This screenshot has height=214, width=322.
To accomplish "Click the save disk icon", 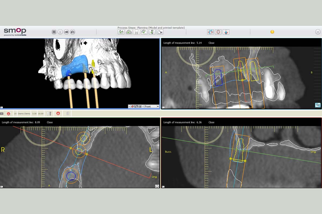I will [54, 32].
